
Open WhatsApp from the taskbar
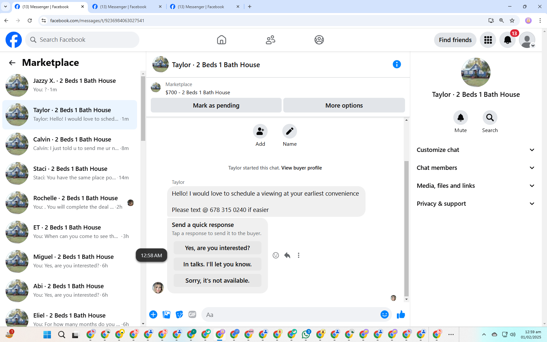(x=306, y=335)
